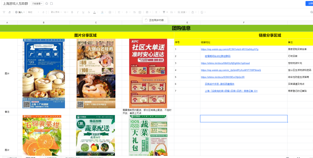Open link shimo.im/docs/0l3NV5lEwOfpQx3R

click(223, 77)
